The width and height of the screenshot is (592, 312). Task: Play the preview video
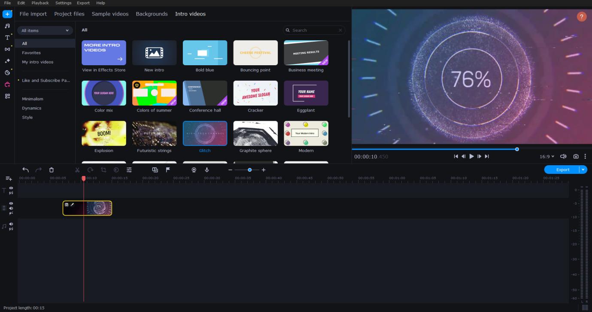tap(471, 157)
